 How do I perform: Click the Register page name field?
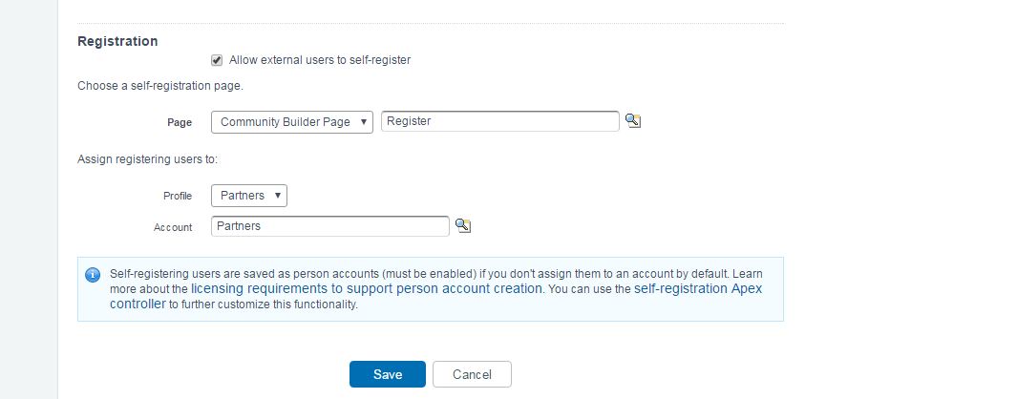(499, 121)
